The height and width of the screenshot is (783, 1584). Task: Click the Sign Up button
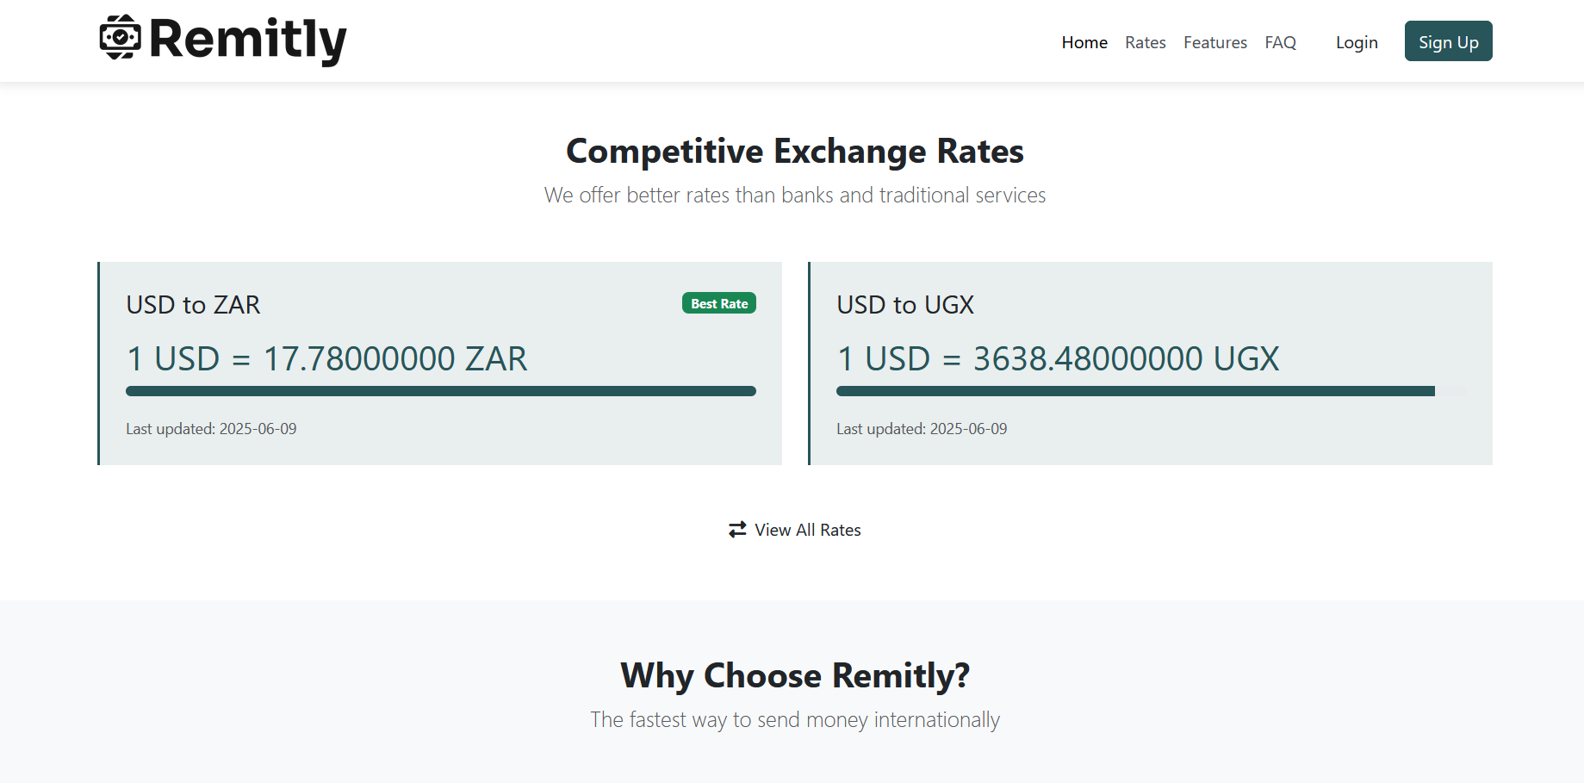1449,41
